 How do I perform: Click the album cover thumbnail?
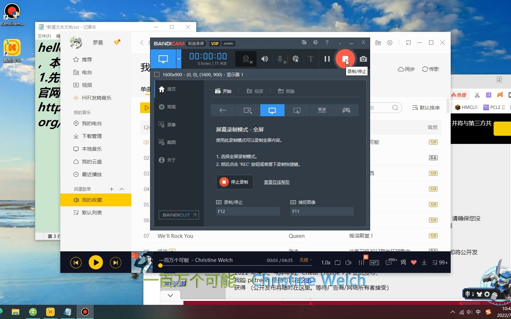pos(142,262)
